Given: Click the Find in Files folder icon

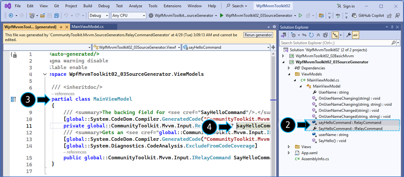Looking at the screenshot, I should pos(321,16).
